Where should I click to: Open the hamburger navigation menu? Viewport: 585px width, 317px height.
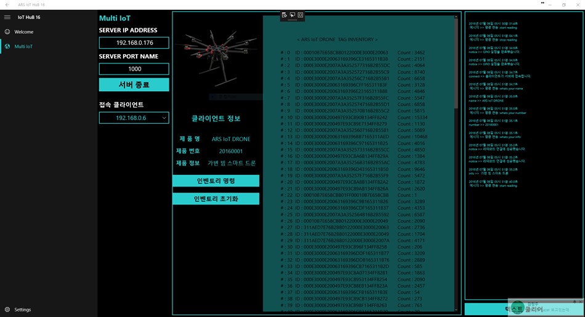7,17
